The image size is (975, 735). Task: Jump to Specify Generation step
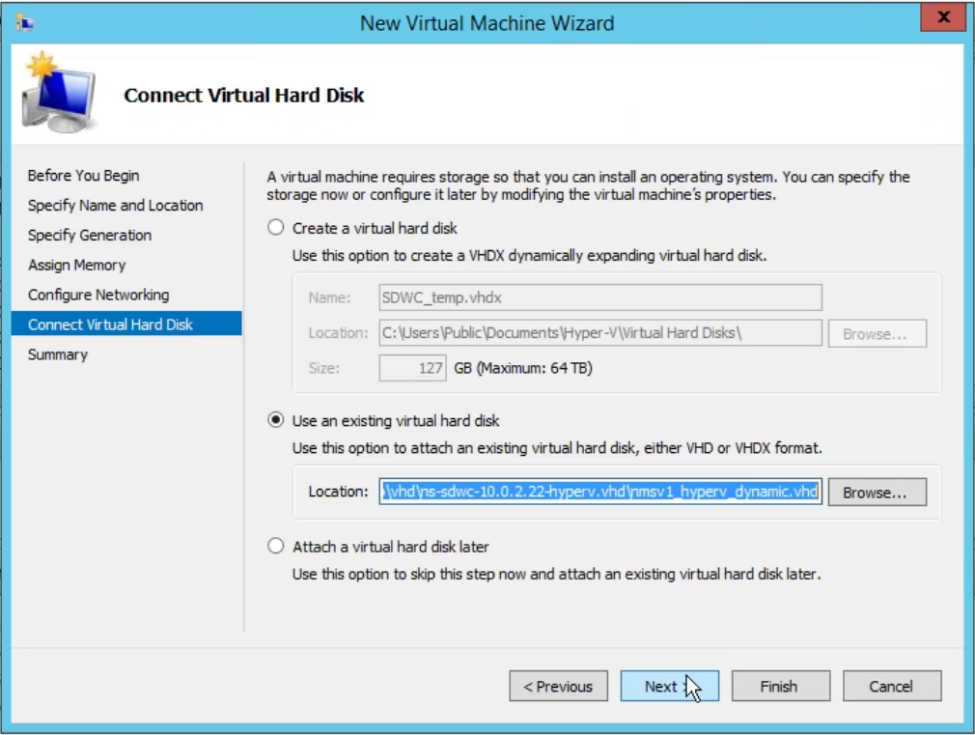tap(90, 236)
